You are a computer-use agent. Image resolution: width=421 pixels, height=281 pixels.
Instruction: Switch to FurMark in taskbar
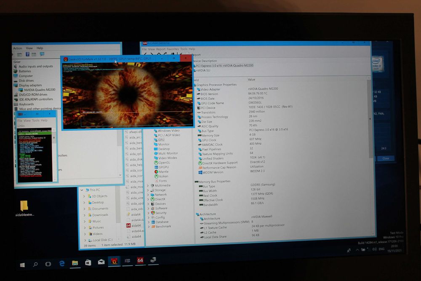click(x=114, y=261)
